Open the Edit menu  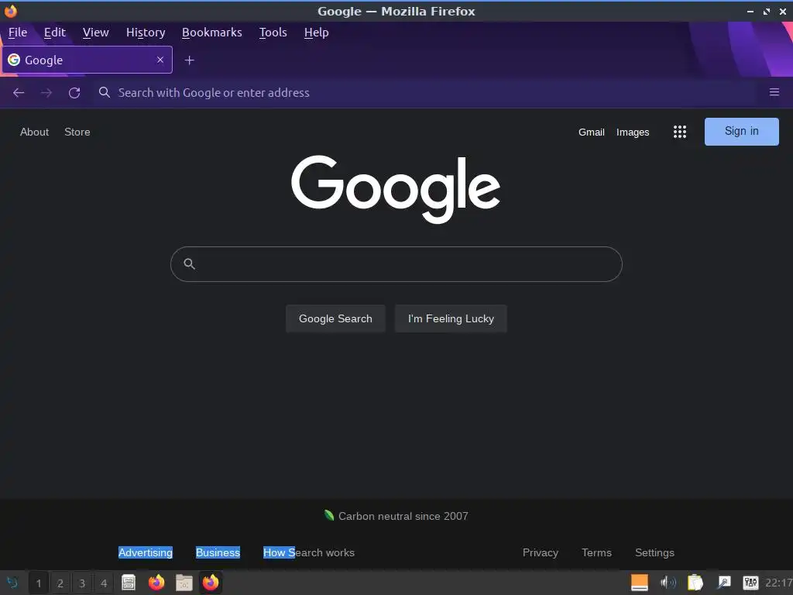tap(55, 33)
